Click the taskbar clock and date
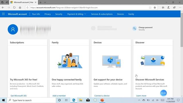This screenshot has height=103, width=183. click(170, 100)
